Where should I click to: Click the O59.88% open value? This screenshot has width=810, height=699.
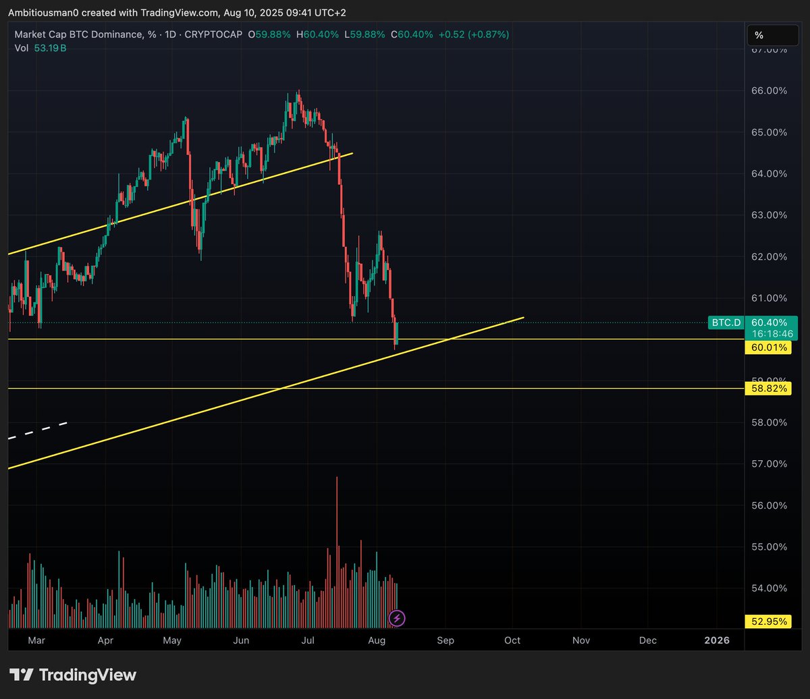pyautogui.click(x=271, y=34)
